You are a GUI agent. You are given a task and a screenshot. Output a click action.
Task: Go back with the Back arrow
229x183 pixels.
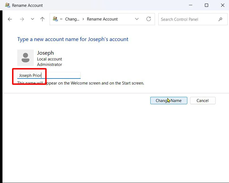(x=10, y=19)
